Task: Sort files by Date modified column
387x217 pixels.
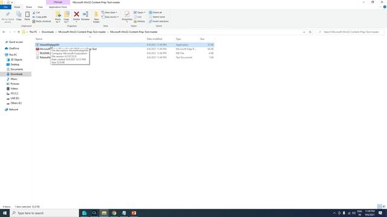Action: pos(155,39)
